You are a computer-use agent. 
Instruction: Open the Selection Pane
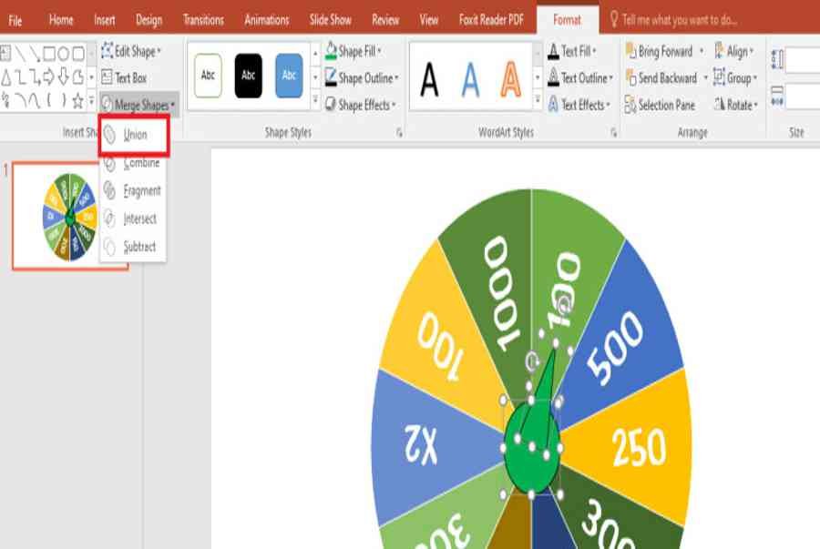click(x=660, y=105)
